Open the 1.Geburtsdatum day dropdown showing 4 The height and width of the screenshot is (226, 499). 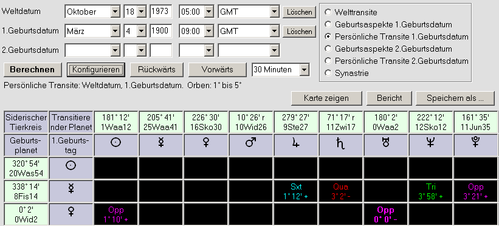coord(141,31)
